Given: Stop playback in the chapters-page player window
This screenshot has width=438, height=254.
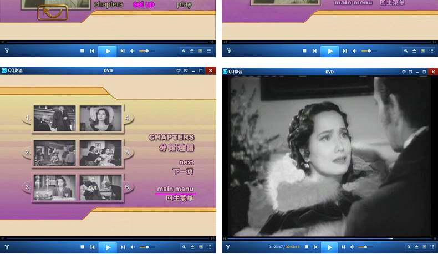Looking at the screenshot, I should (x=82, y=247).
